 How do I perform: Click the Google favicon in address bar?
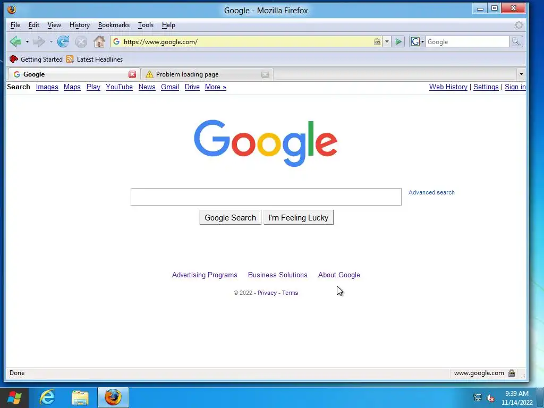tap(116, 41)
